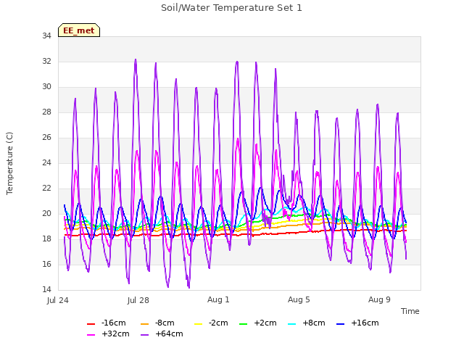Select the -2cm legend label
Image resolution: width=464 pixels, height=348 pixels.
click(218, 323)
